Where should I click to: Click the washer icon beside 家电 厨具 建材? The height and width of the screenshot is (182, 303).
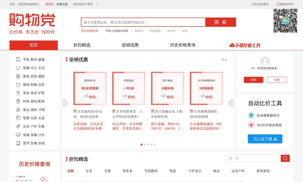[18, 76]
